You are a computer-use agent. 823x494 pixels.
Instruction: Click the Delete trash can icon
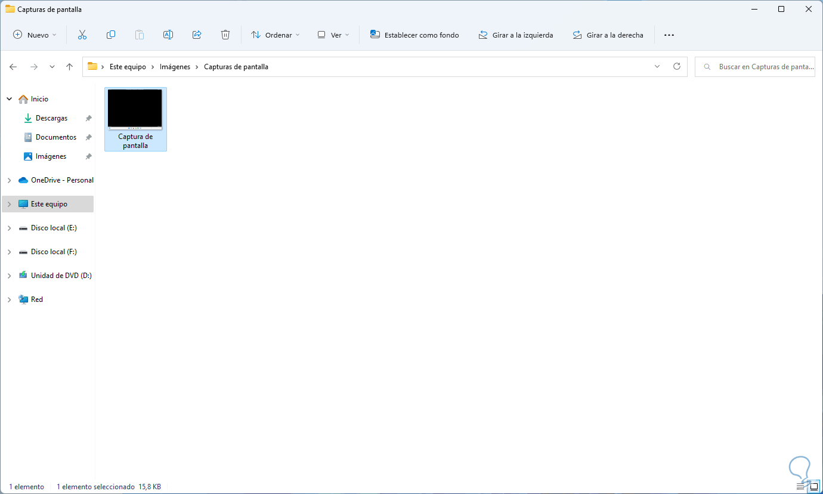(225, 35)
